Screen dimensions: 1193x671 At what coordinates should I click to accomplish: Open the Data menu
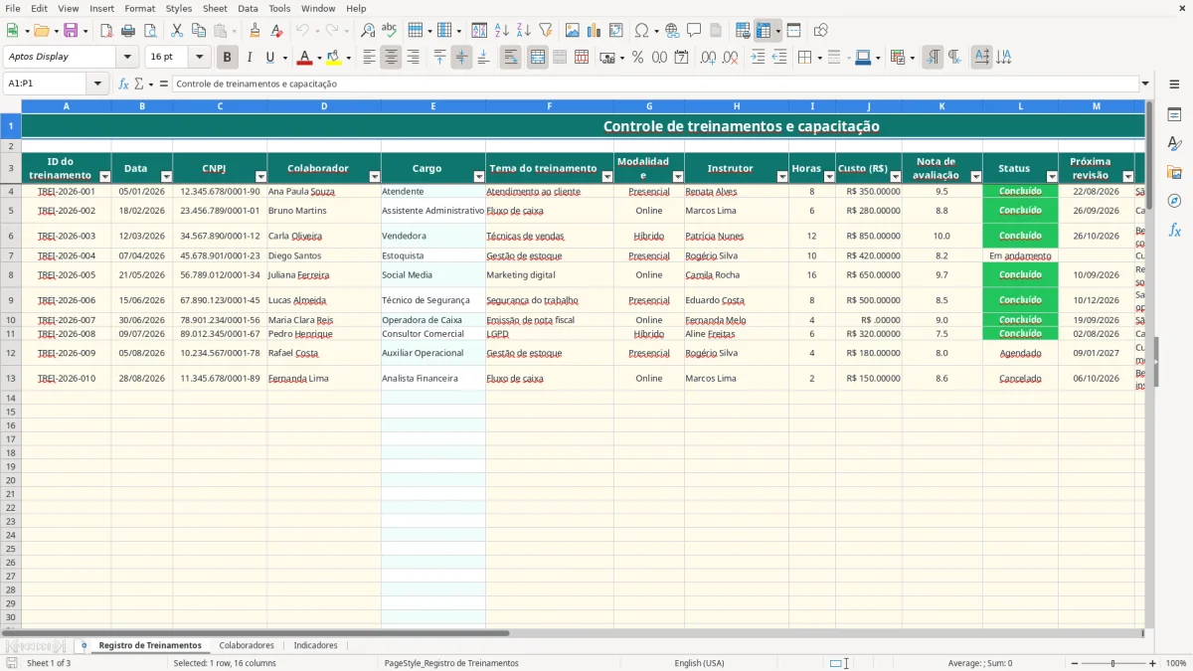248,8
